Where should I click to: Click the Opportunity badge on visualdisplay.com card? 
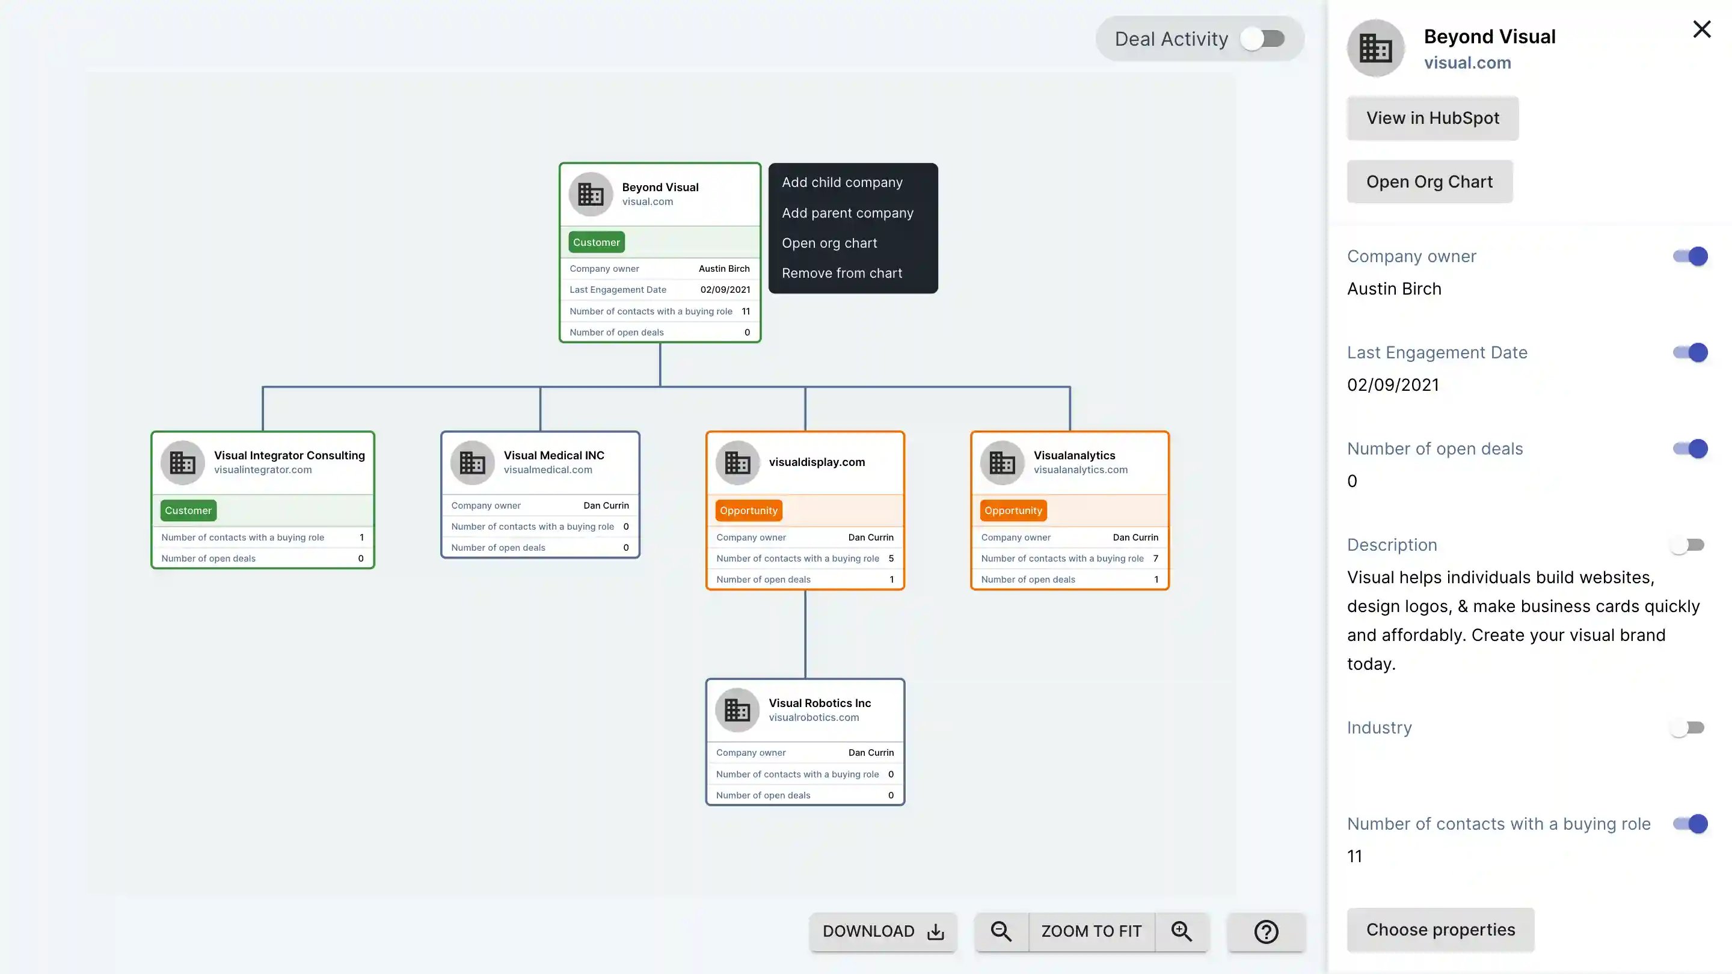748,510
